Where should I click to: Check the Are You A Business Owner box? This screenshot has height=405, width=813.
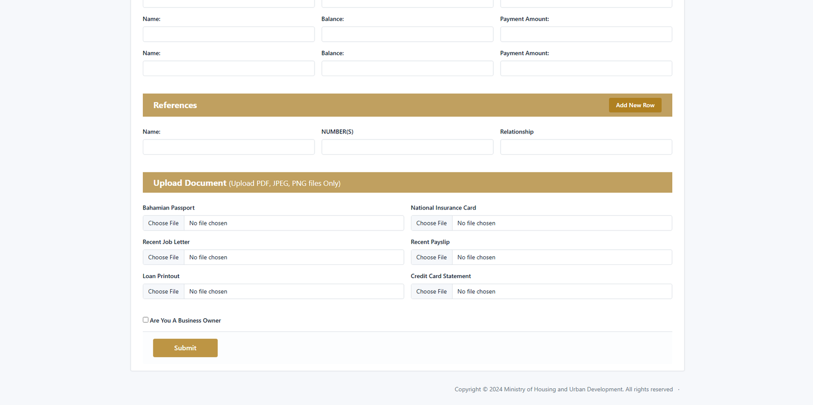[146, 320]
